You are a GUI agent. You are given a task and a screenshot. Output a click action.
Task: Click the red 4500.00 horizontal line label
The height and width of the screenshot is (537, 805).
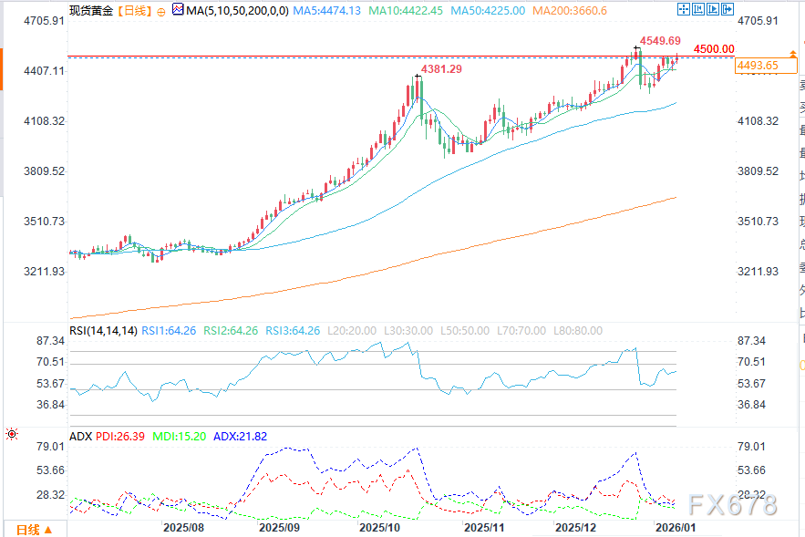[713, 49]
